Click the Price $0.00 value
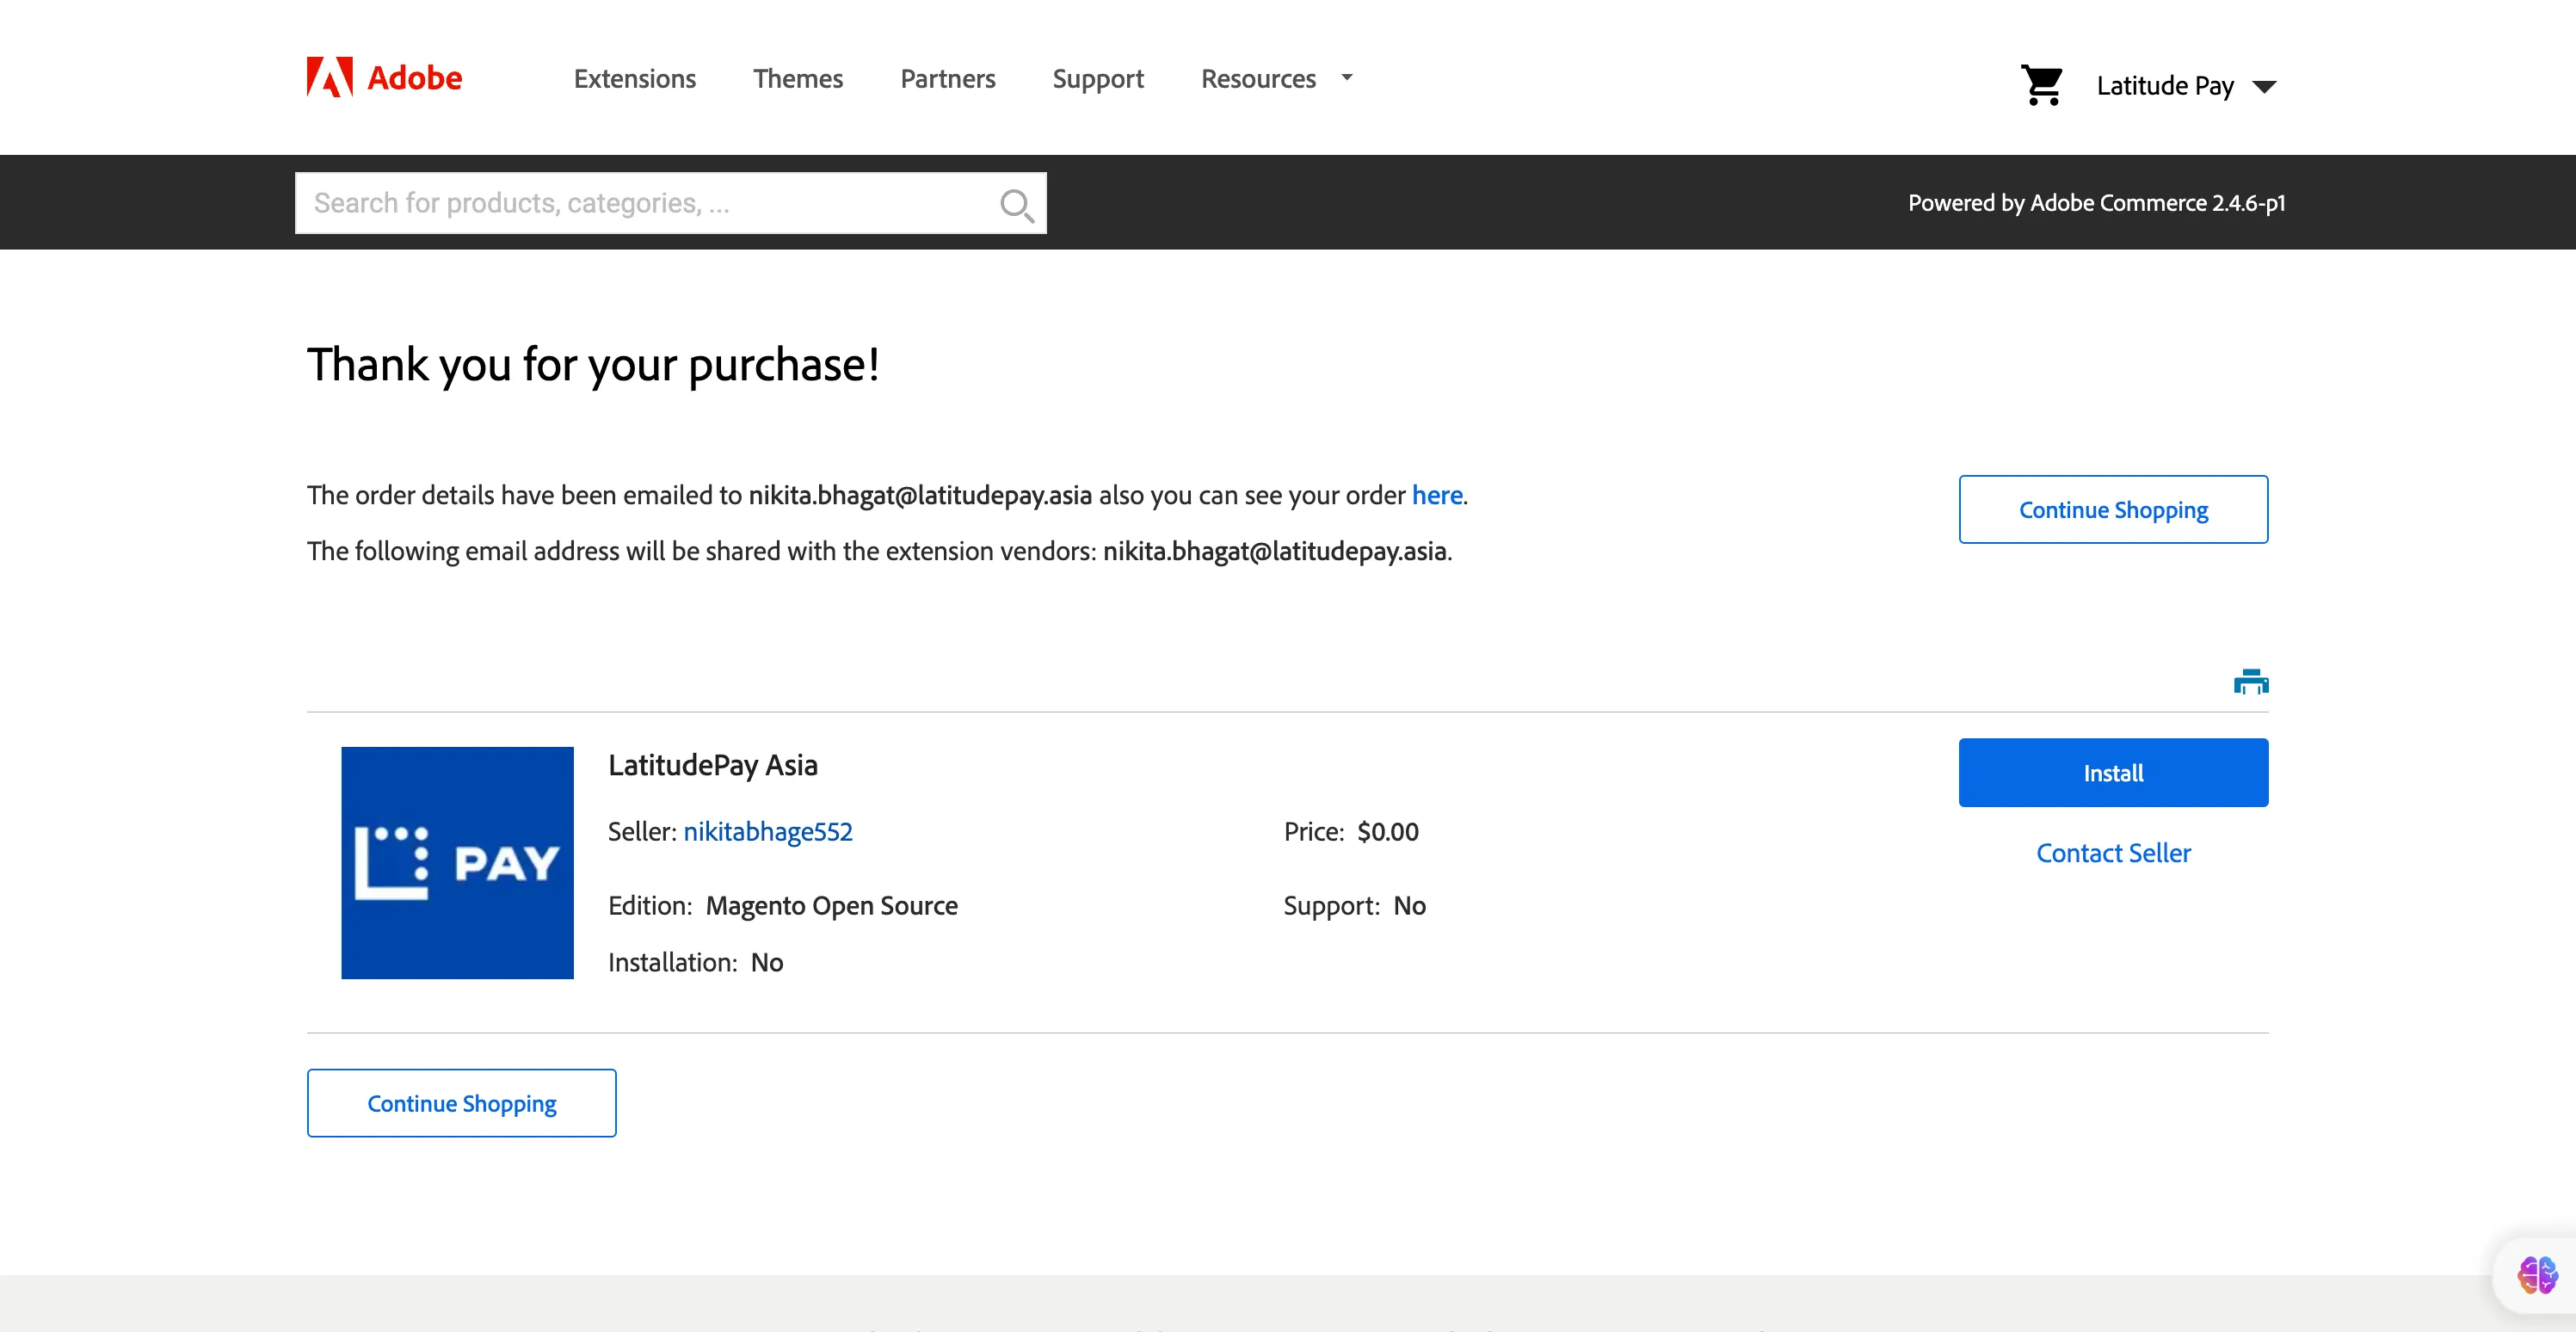 1387,832
